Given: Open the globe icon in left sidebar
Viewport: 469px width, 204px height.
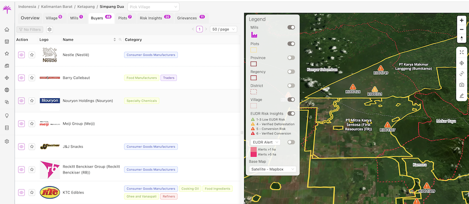Looking at the screenshot, I should point(7,90).
